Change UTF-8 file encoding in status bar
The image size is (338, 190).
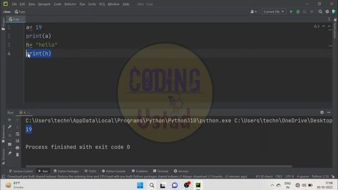289,176
